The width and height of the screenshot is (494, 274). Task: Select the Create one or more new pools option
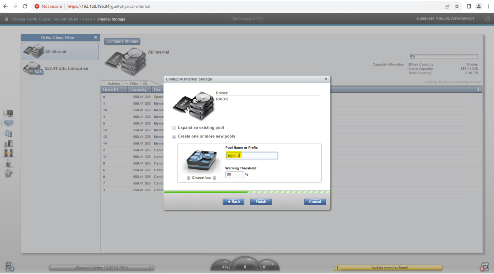coord(174,136)
